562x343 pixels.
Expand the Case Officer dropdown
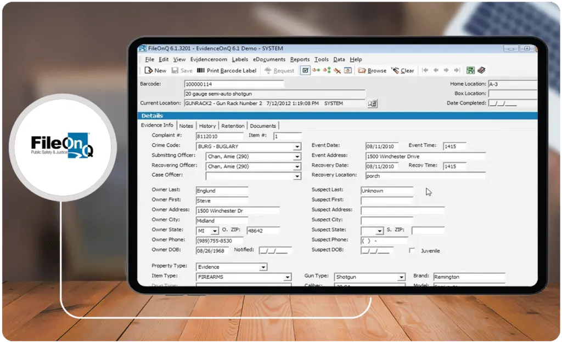297,176
